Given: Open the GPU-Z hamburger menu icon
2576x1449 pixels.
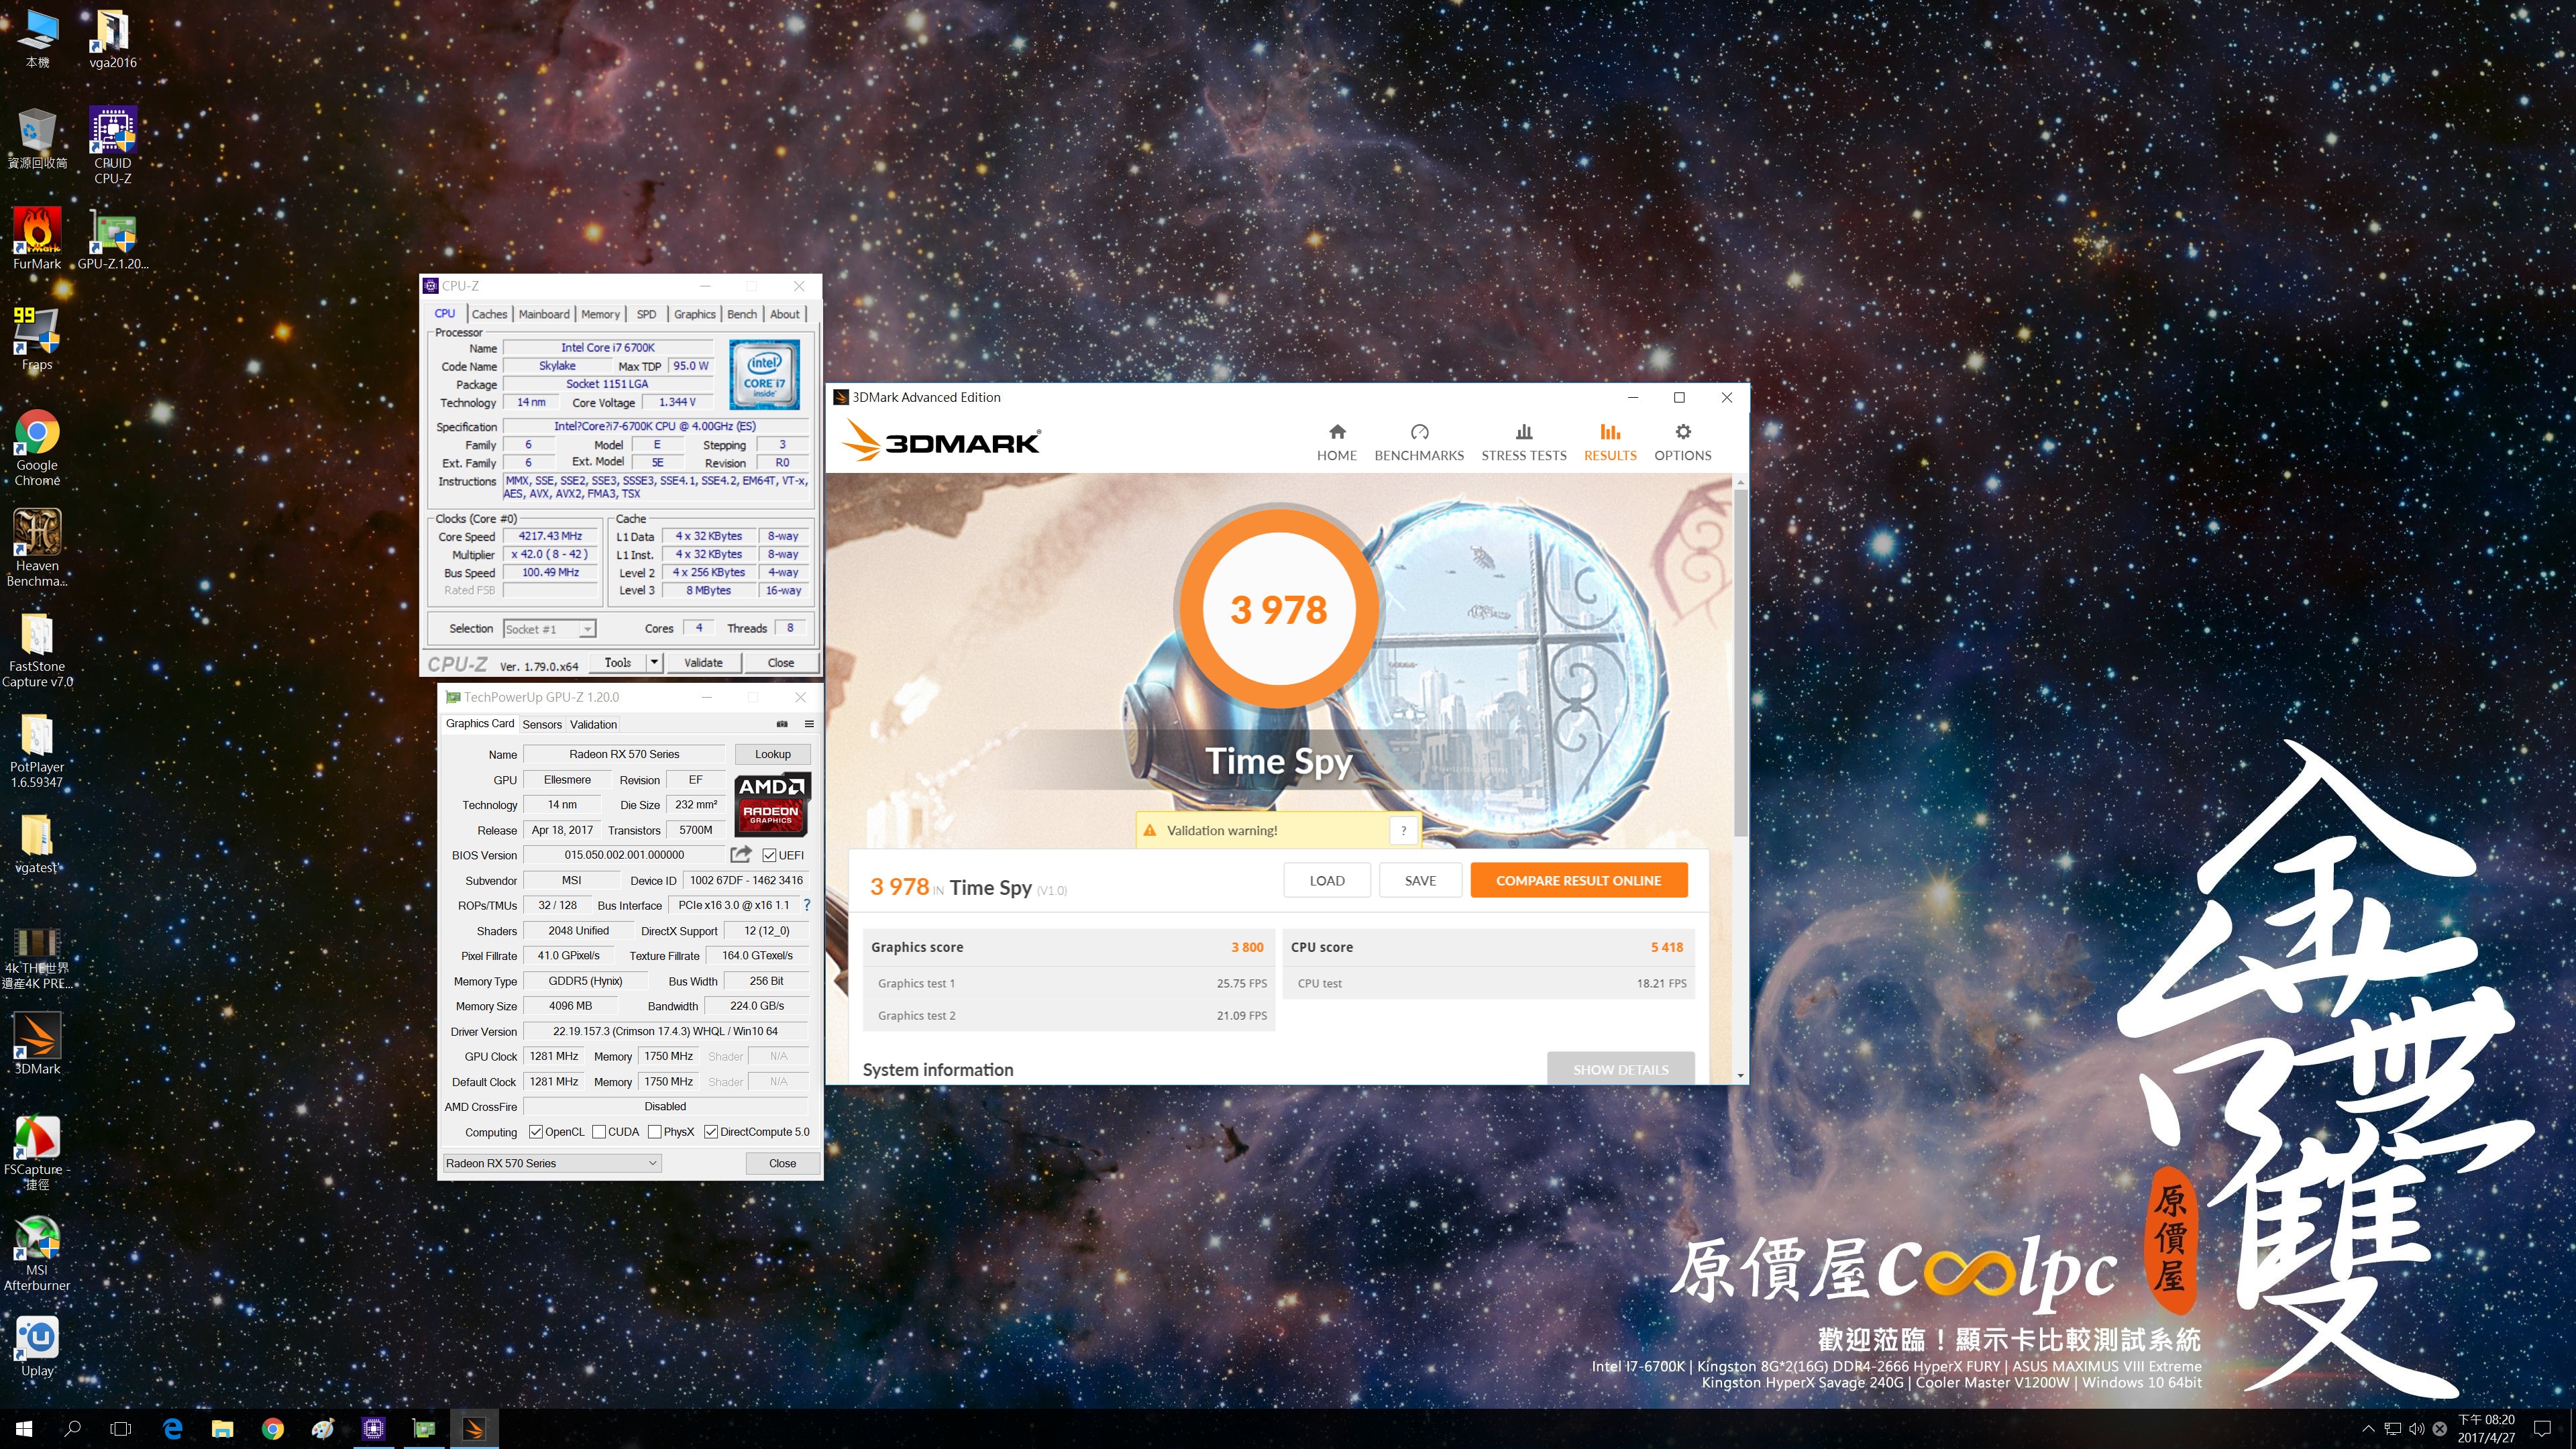Looking at the screenshot, I should (x=809, y=724).
